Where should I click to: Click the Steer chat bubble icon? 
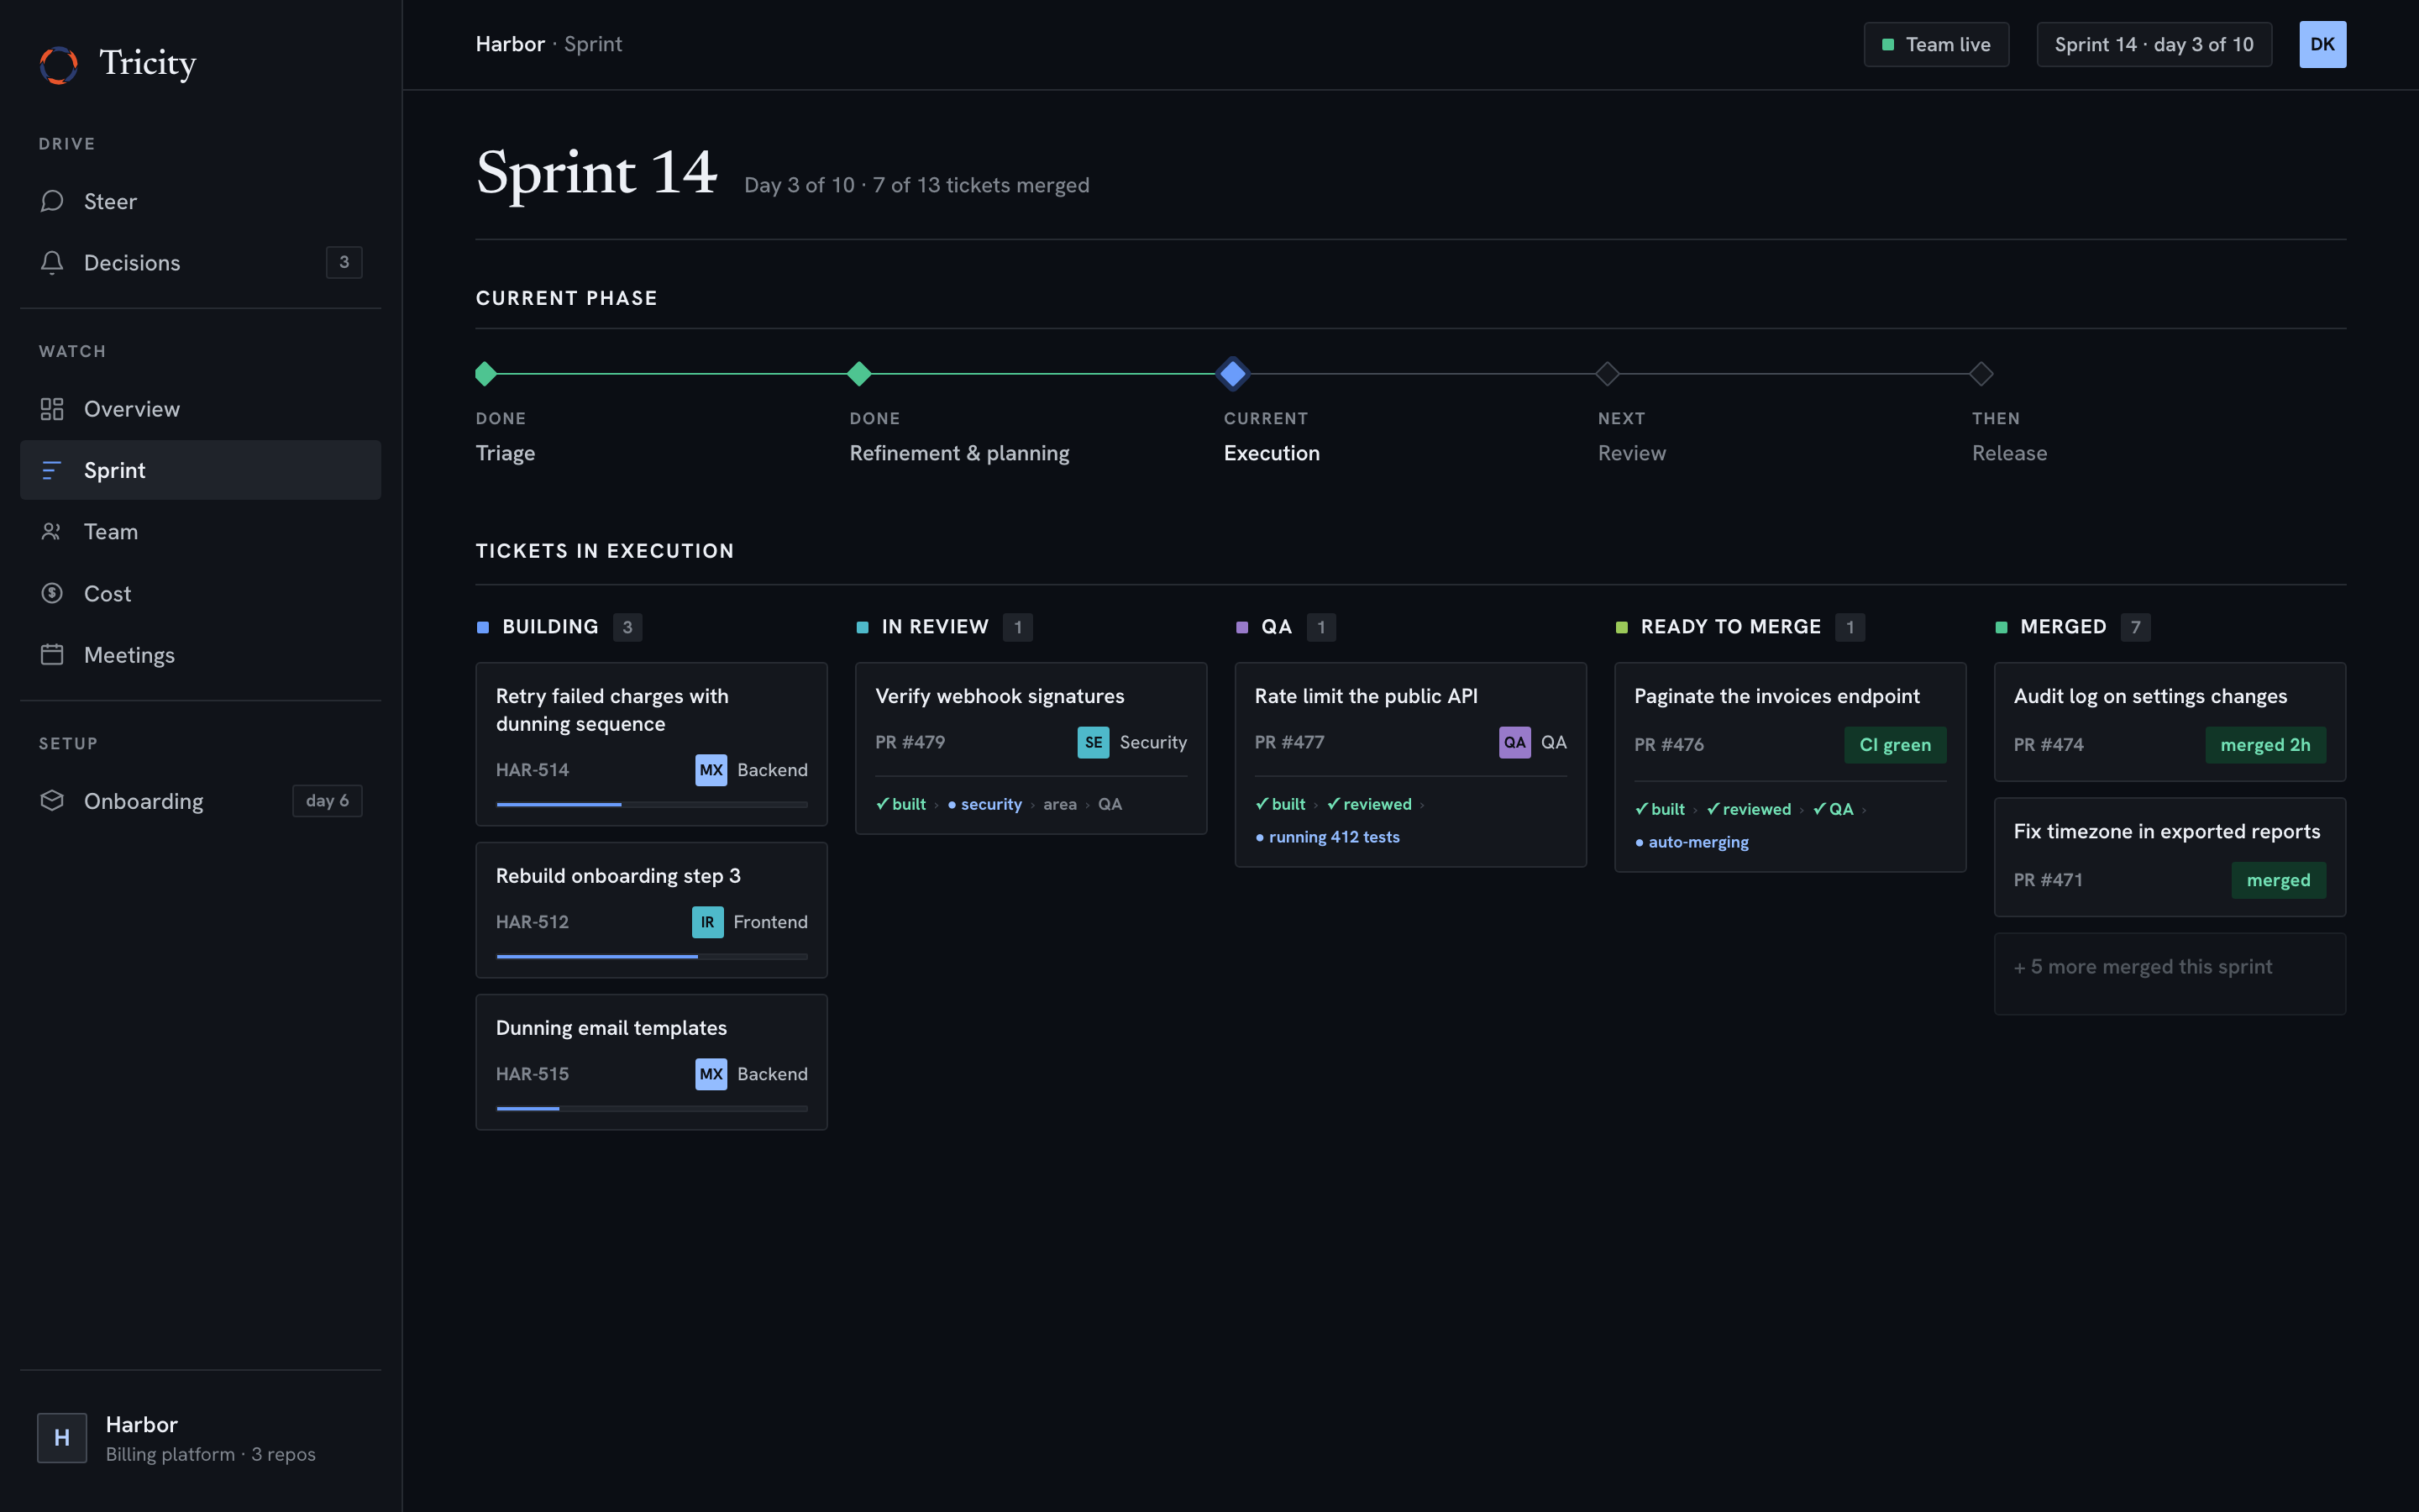click(x=52, y=201)
